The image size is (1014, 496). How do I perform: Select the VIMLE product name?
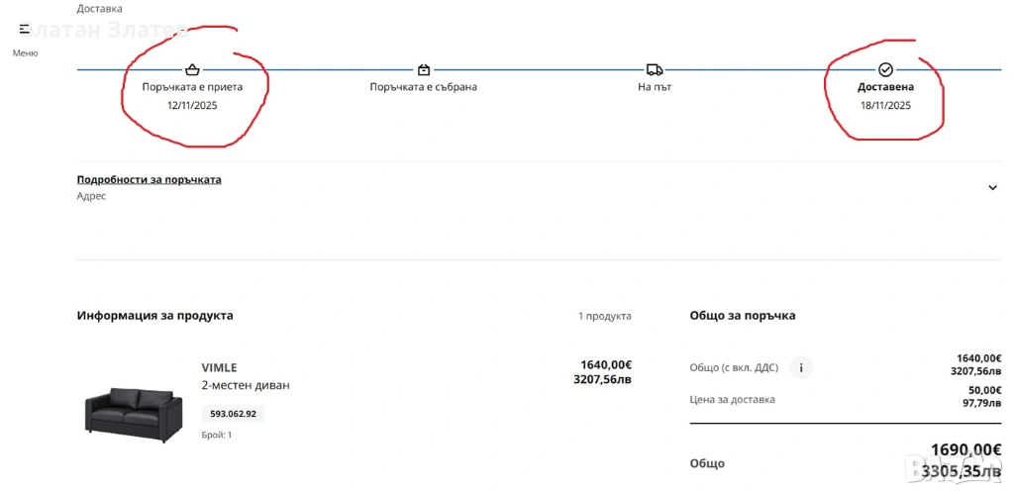click(x=219, y=367)
